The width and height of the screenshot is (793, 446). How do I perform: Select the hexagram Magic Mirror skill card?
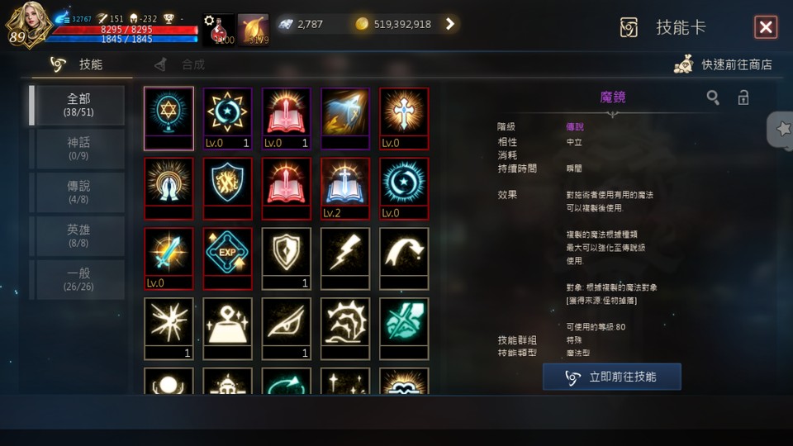pos(169,118)
